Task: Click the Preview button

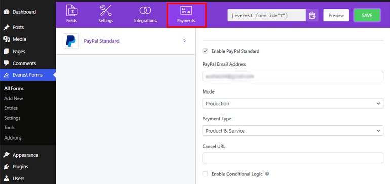Action: [x=336, y=15]
